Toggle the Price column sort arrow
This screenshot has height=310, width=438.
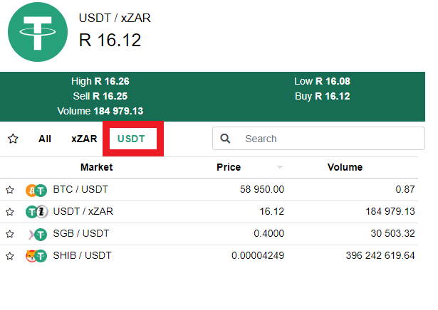click(x=280, y=167)
